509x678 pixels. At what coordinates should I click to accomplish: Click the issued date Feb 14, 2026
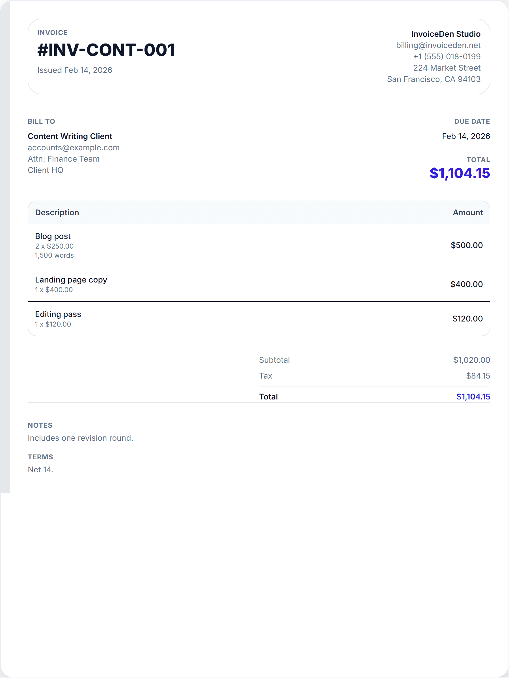(x=75, y=70)
